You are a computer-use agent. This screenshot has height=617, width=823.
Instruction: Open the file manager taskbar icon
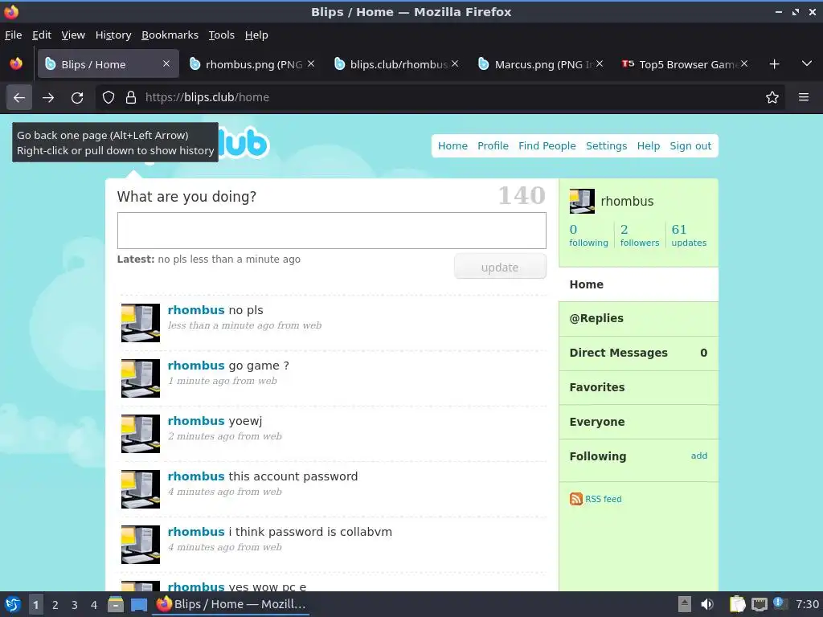click(x=116, y=604)
